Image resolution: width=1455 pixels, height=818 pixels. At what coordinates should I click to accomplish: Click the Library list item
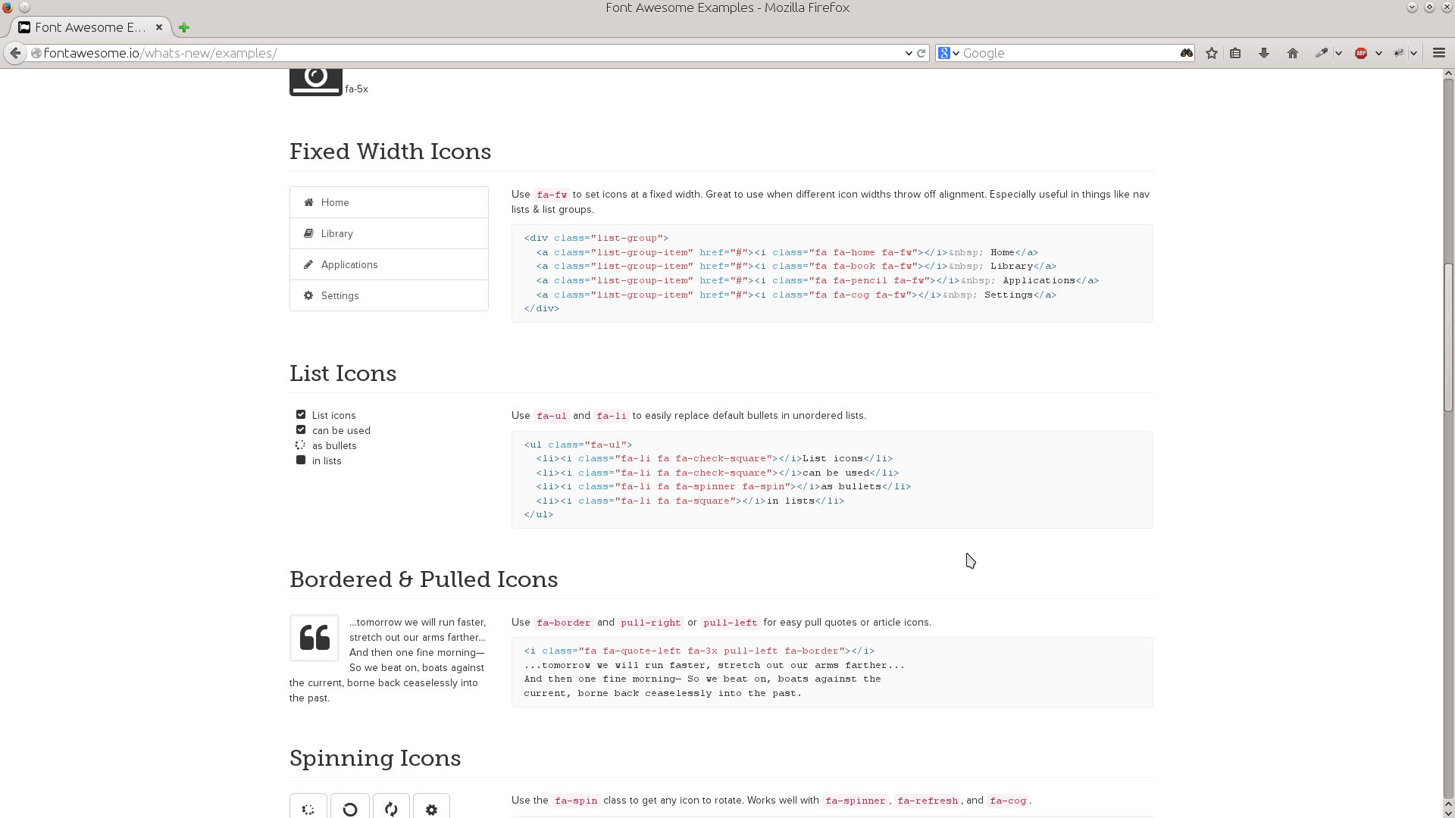point(389,233)
